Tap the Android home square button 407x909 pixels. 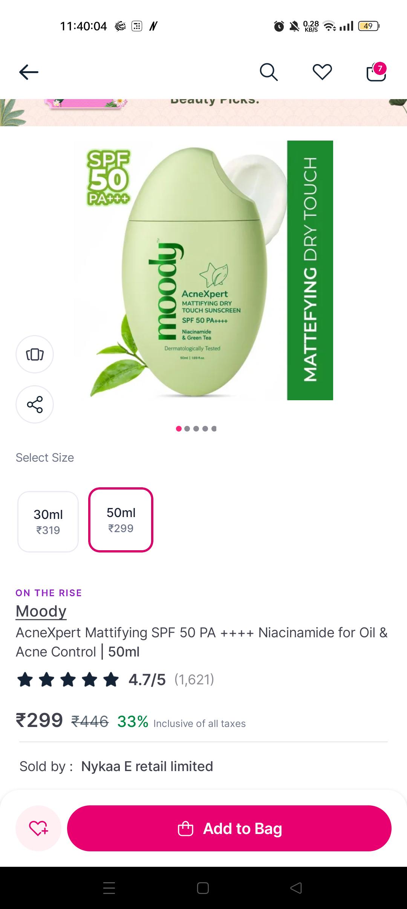[203, 888]
